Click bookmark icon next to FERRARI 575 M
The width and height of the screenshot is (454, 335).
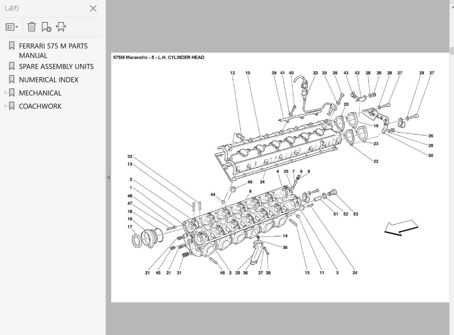click(x=12, y=46)
